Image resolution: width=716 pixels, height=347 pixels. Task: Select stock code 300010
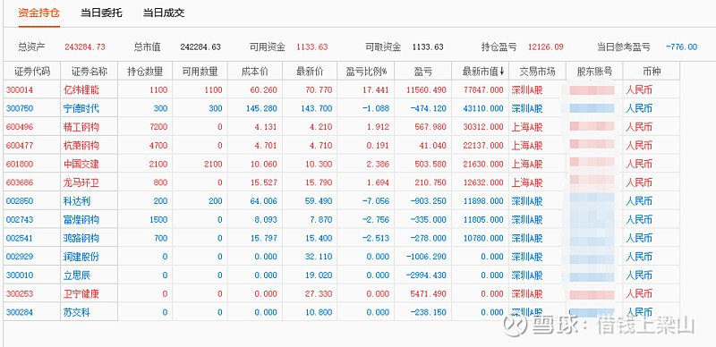point(20,275)
